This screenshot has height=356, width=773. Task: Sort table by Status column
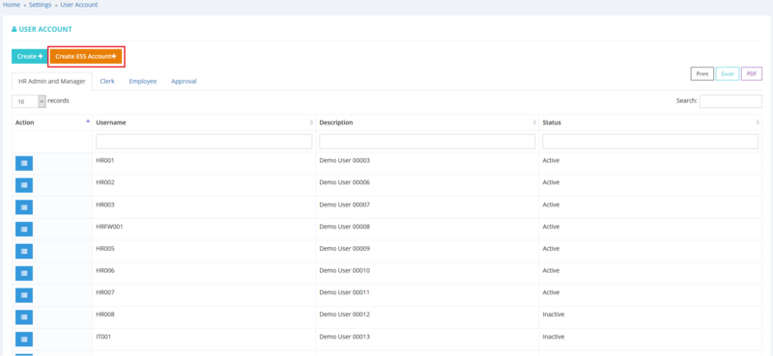click(650, 123)
